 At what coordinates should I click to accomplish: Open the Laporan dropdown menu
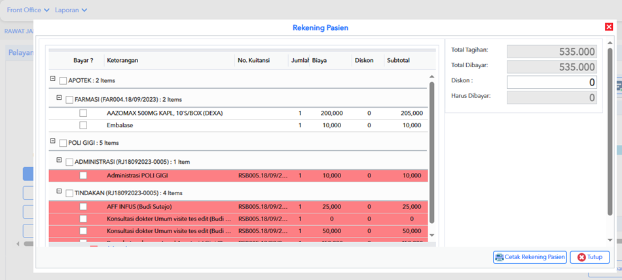[x=71, y=10]
